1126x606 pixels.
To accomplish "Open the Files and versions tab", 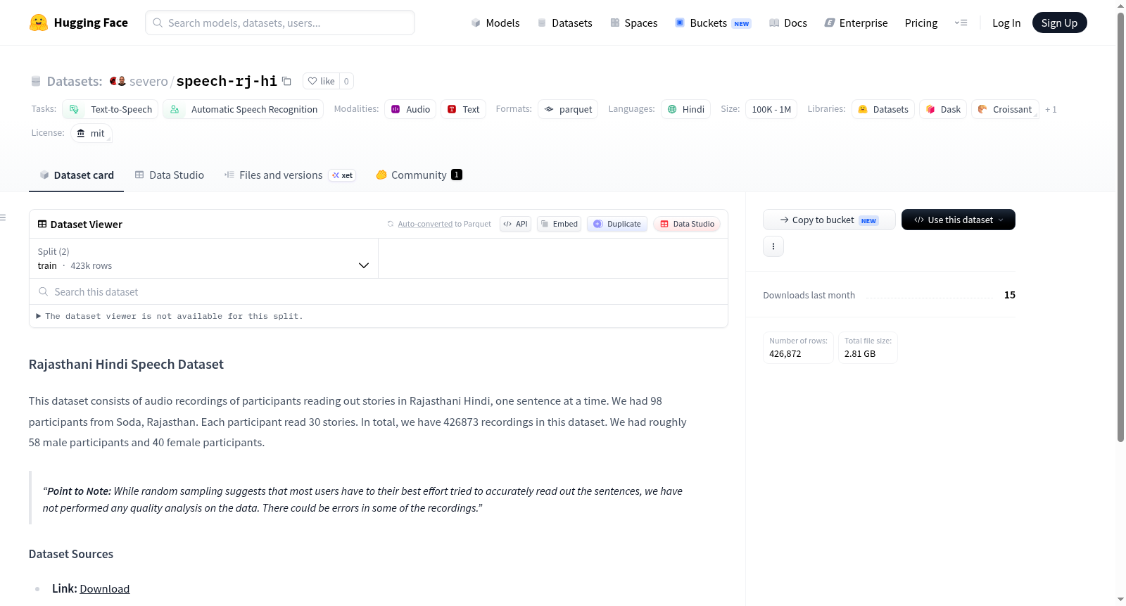I will 289,175.
